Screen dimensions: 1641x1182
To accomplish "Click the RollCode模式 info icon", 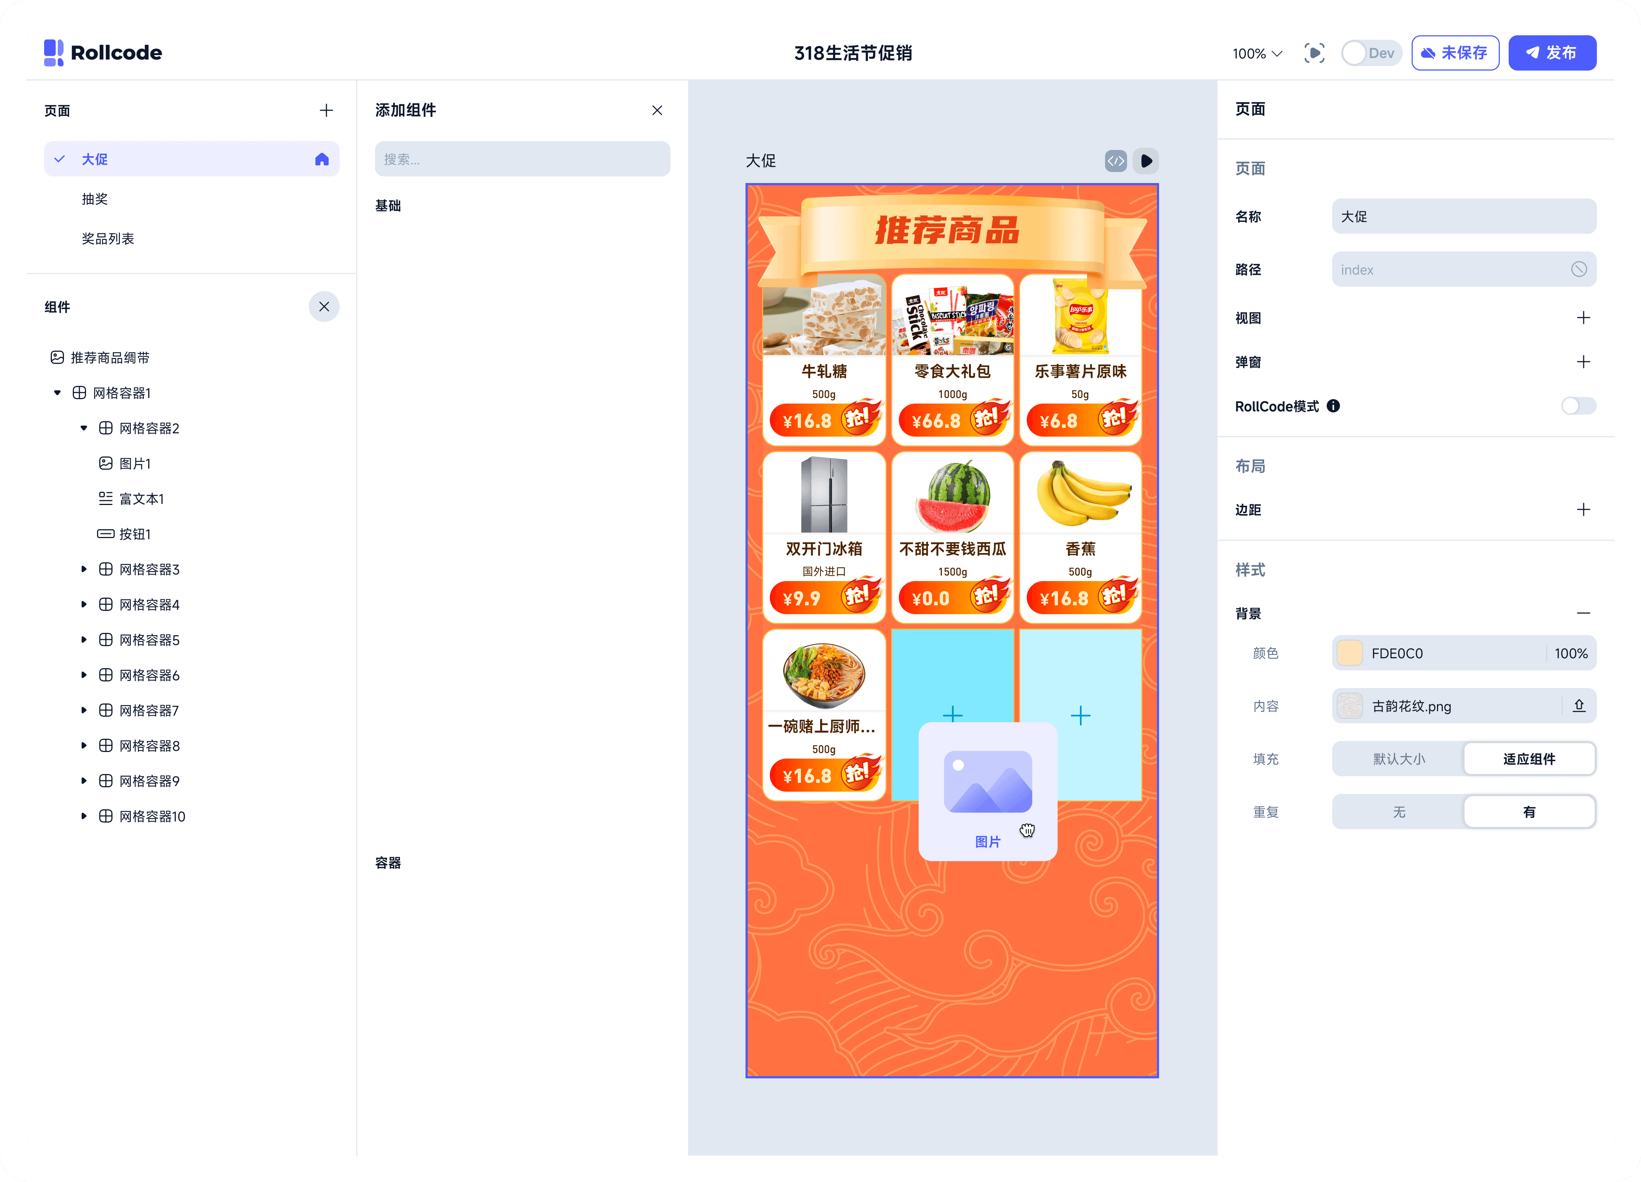I will coord(1333,406).
